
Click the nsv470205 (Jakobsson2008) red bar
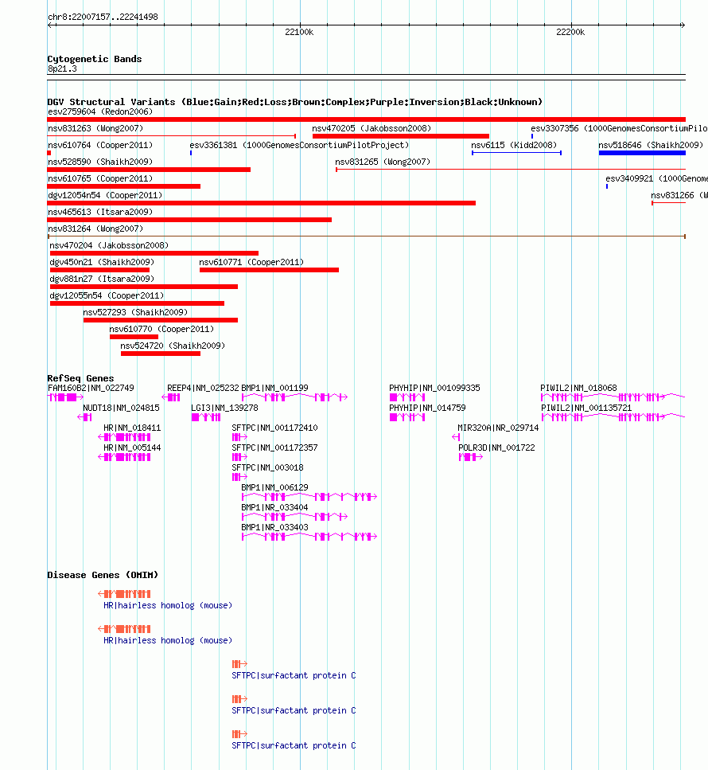tap(401, 136)
